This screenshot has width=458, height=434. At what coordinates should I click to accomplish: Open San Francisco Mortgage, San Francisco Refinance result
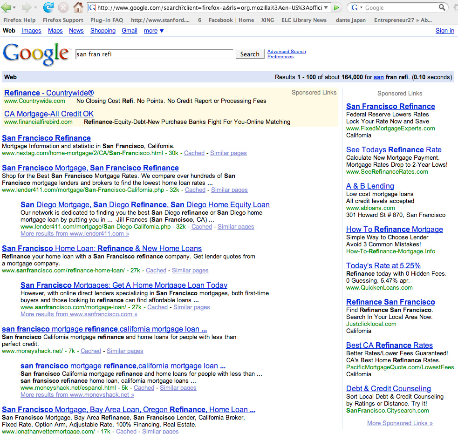click(x=90, y=168)
